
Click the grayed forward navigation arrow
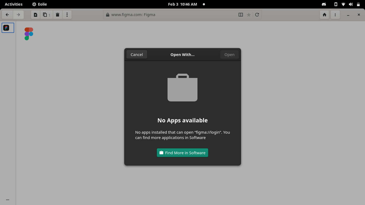18,15
